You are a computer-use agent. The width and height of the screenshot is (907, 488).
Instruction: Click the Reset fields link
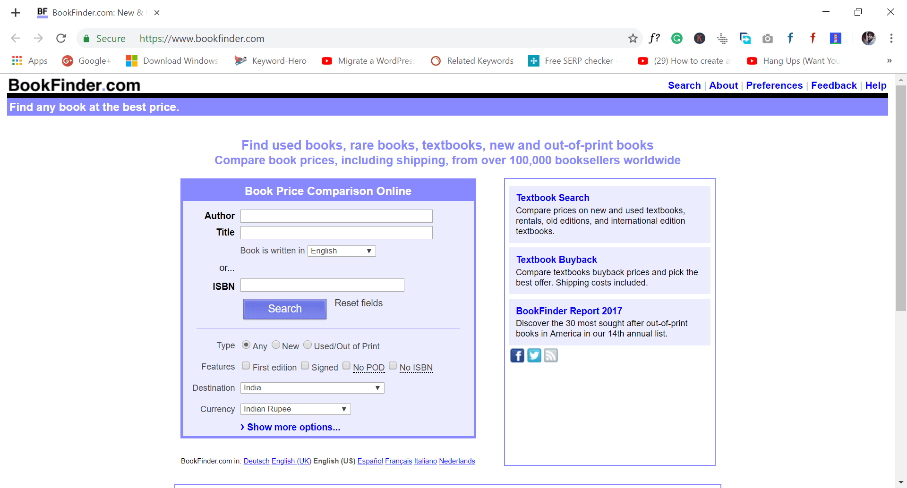click(x=359, y=303)
